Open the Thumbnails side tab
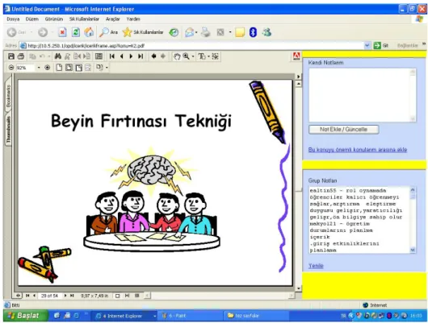428x323 pixels. click(x=8, y=130)
